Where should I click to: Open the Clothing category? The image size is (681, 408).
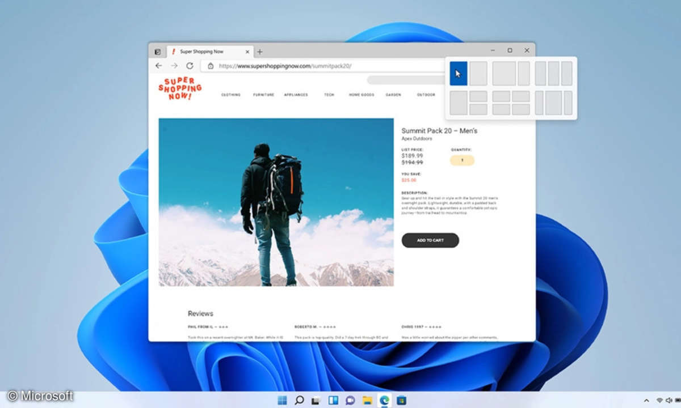[230, 95]
